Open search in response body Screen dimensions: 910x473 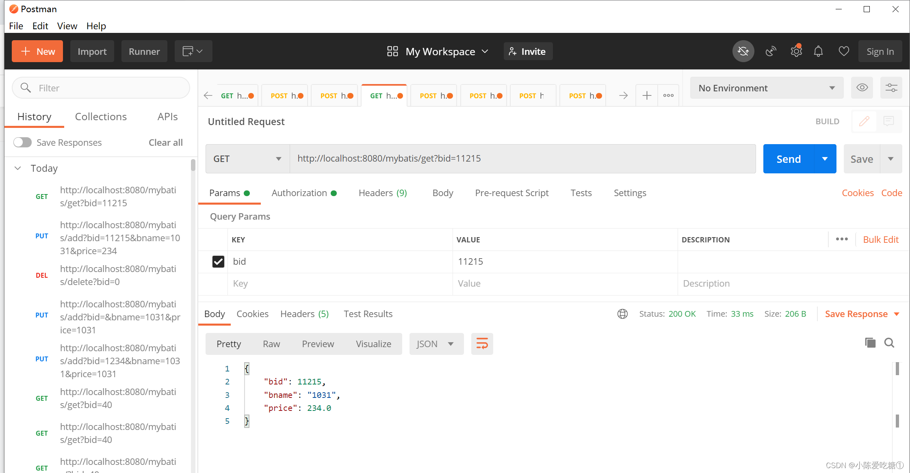[889, 343]
